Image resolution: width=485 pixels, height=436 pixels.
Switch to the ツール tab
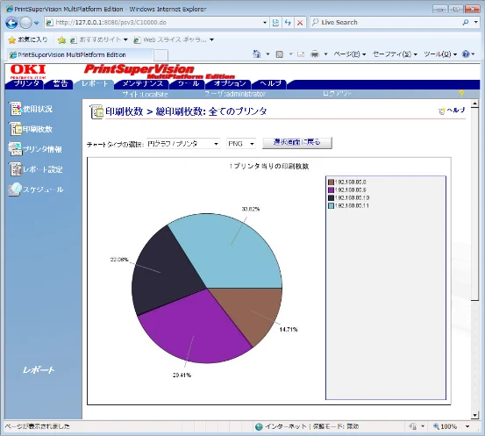(188, 83)
